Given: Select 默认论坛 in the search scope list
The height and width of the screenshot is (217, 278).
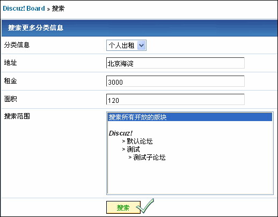Looking at the screenshot, I should coord(140,141).
